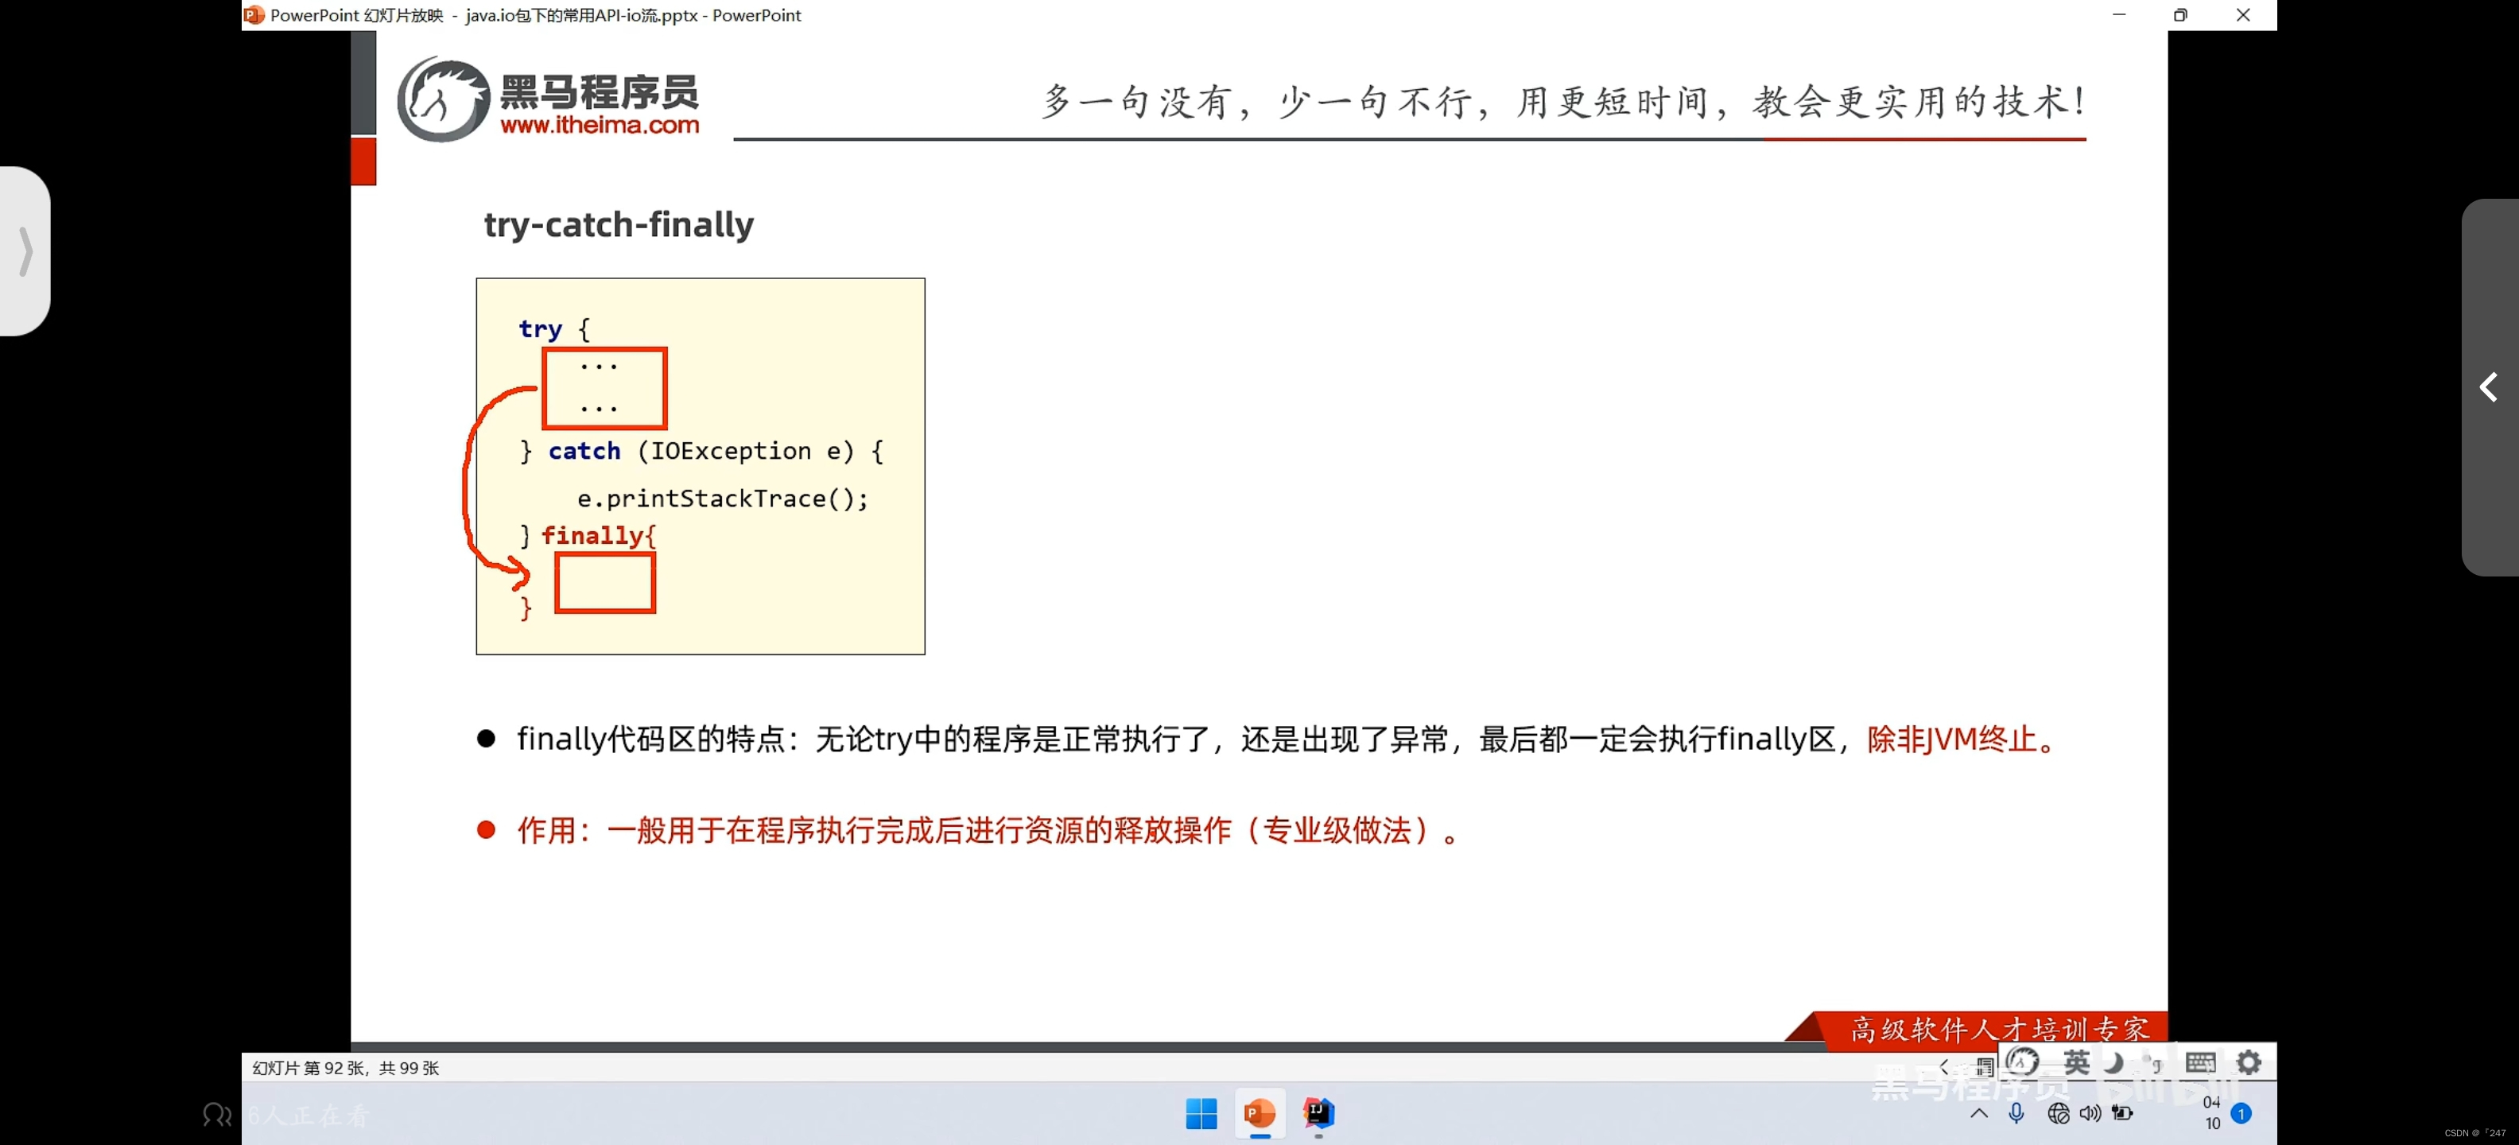
Task: Close the PowerPoint slideshow window
Action: pyautogui.click(x=2243, y=14)
